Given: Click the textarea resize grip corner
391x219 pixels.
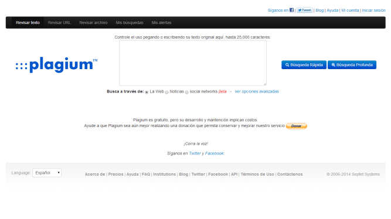Looking at the screenshot, I should tap(265, 84).
